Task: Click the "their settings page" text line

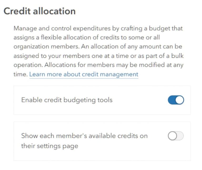Action: [x=49, y=146]
